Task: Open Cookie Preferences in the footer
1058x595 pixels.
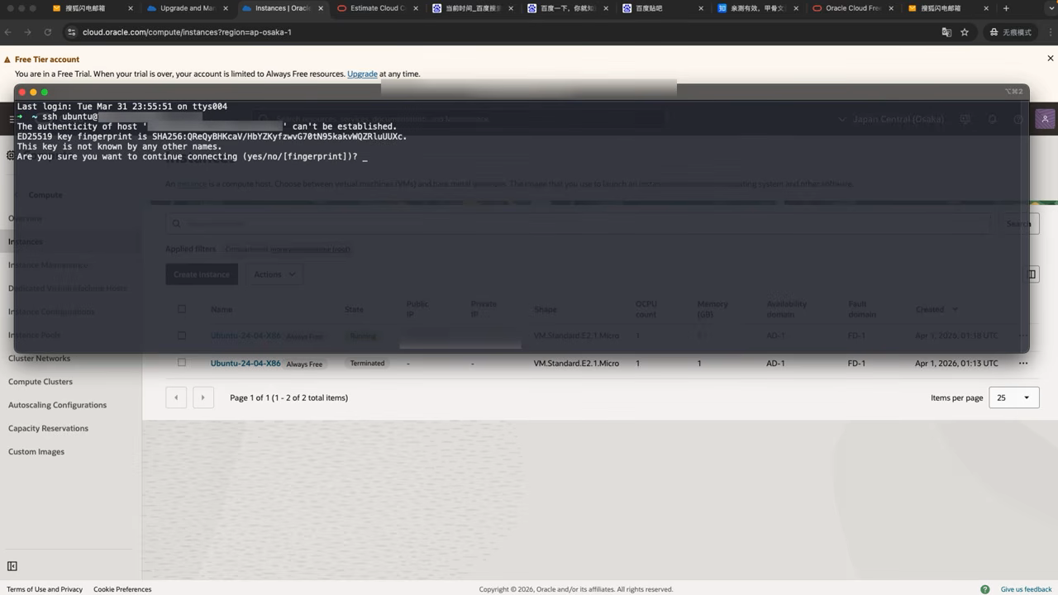Action: pos(122,589)
